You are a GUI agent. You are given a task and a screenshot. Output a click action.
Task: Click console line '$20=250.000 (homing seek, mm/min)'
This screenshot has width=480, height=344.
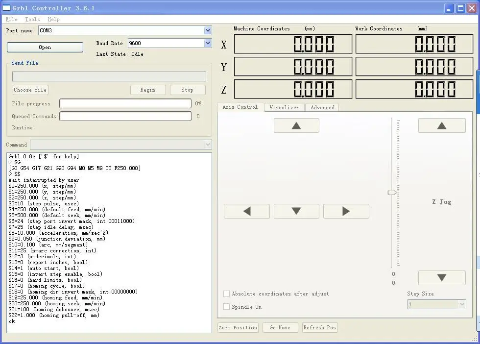click(57, 303)
